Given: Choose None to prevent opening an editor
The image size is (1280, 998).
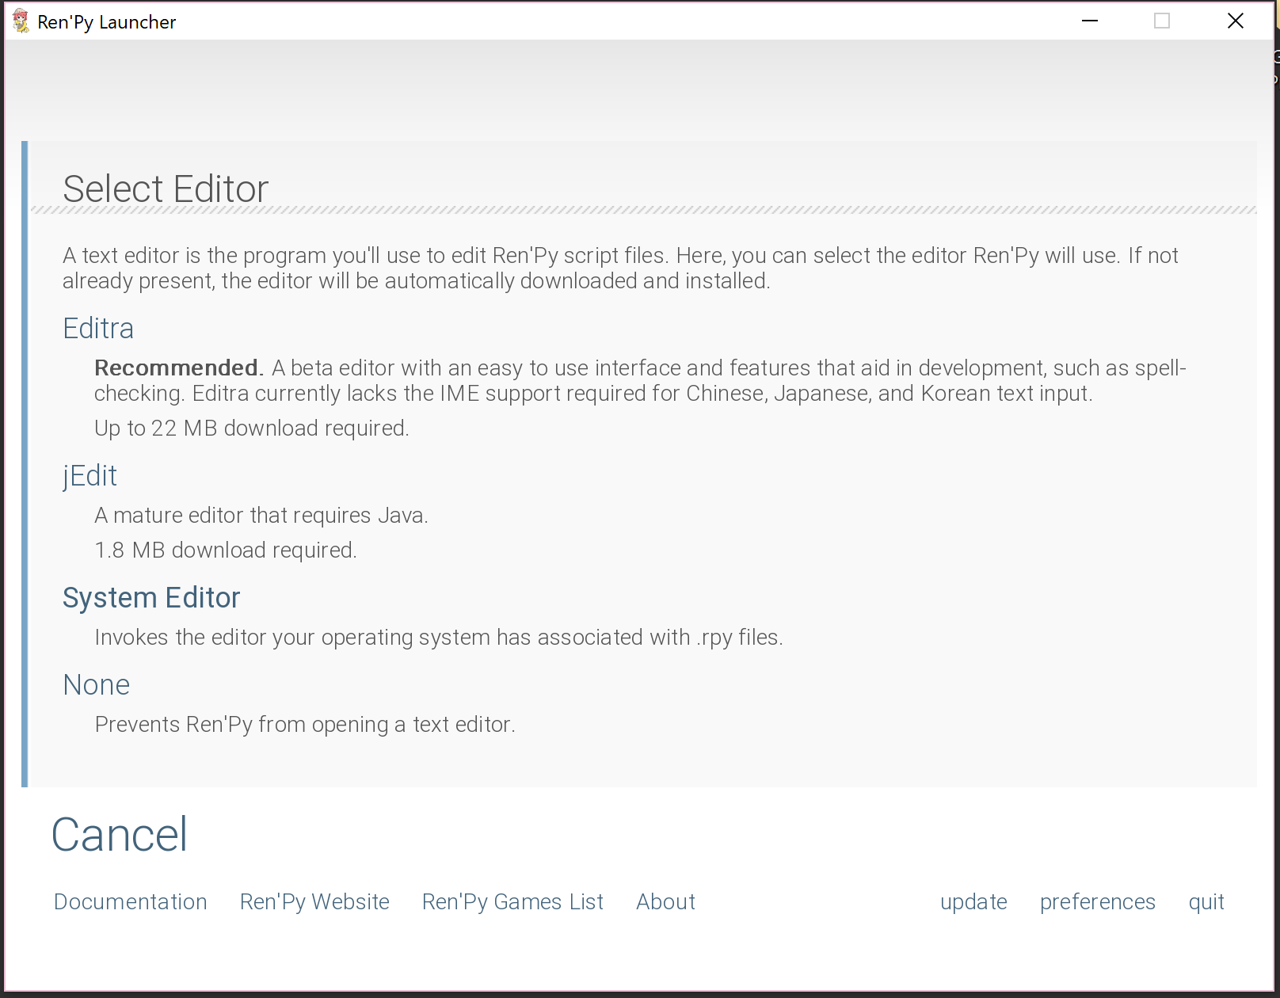Looking at the screenshot, I should pyautogui.click(x=96, y=684).
